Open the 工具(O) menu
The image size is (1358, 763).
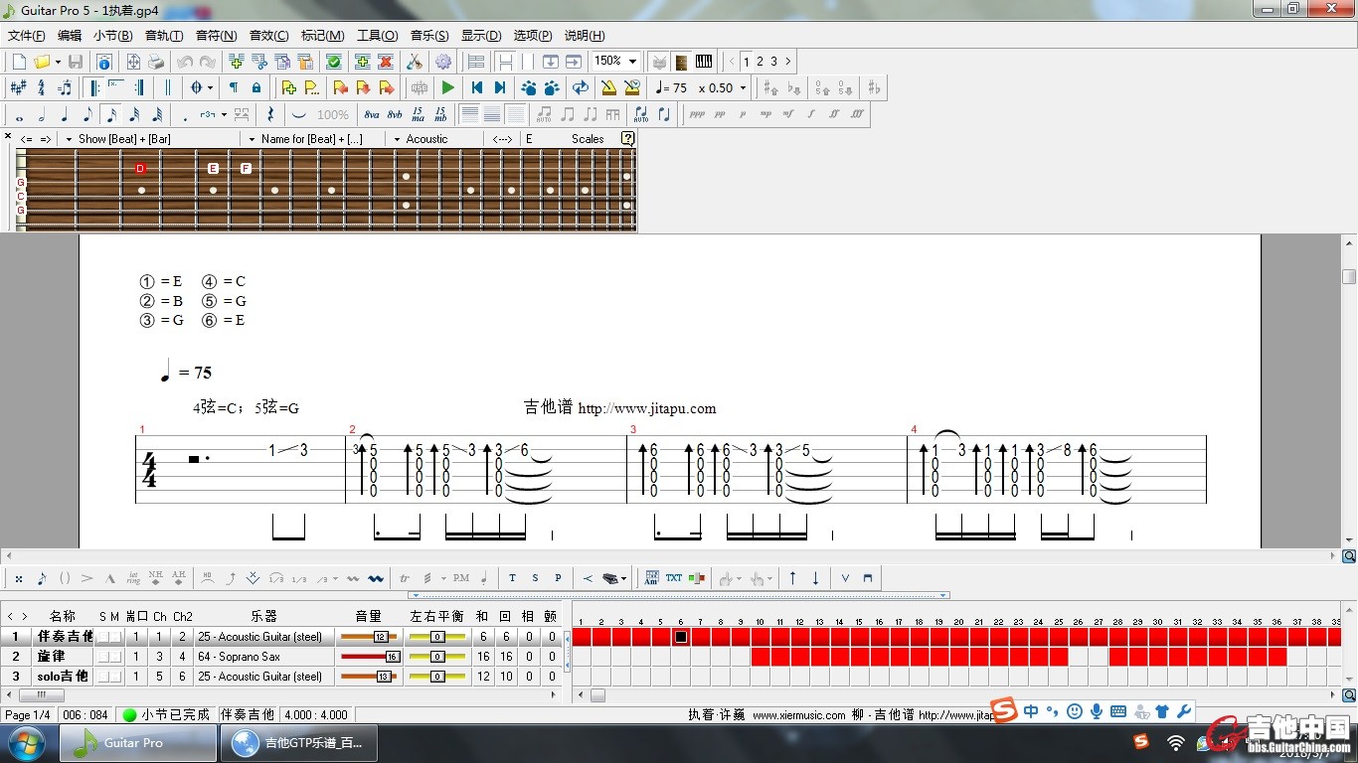[x=377, y=35]
